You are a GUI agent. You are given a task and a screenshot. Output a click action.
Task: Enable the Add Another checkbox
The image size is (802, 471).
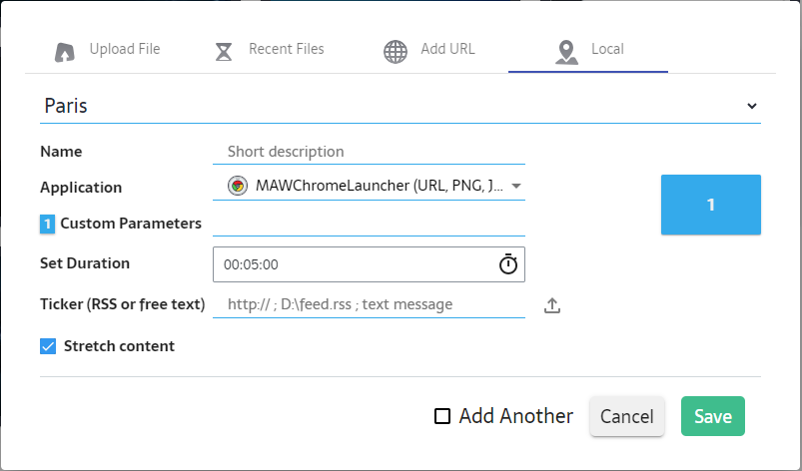tap(442, 417)
